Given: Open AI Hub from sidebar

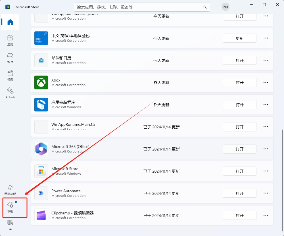Looking at the screenshot, I should [x=10, y=93].
